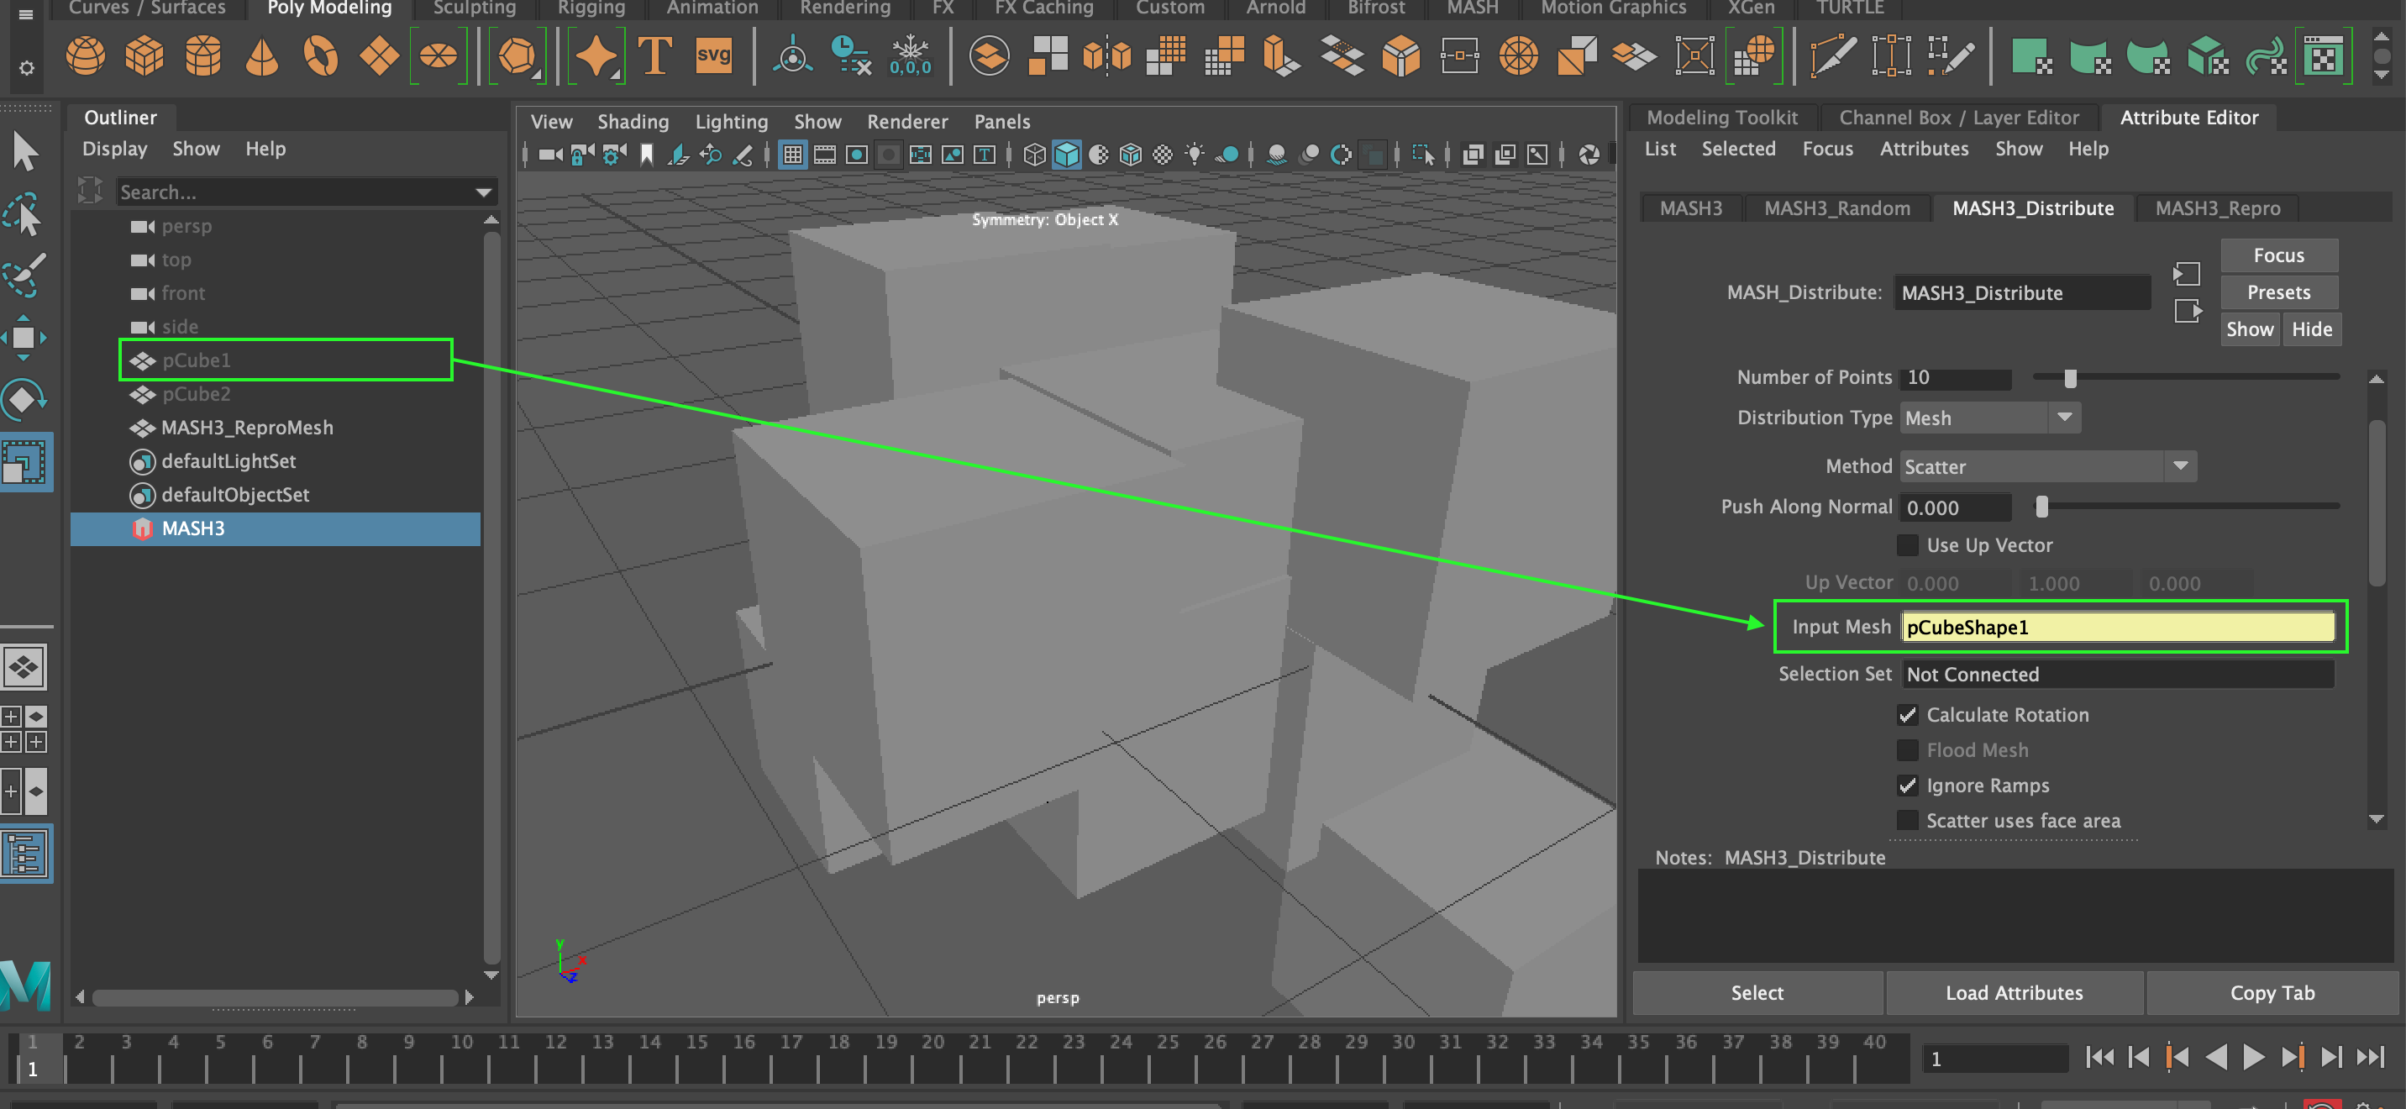This screenshot has width=2406, height=1109.
Task: Open the Lighting menu in the viewport panel
Action: click(732, 122)
